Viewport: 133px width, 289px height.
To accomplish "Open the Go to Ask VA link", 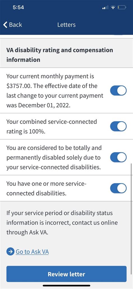I will click(32, 252).
